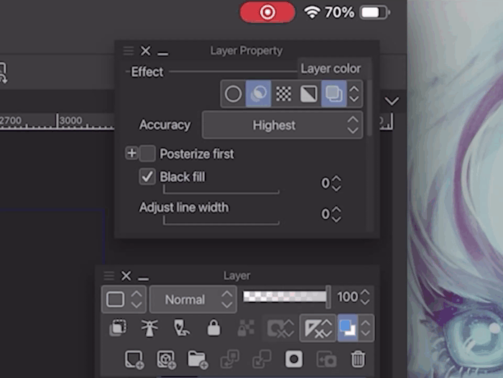Toggle the Extract line effect icon
This screenshot has width=503, height=378.
(x=258, y=93)
